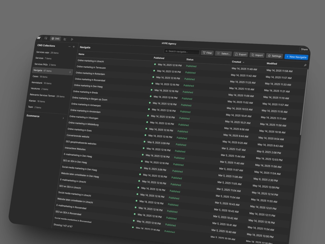Open collection Settings
Viewport: 325px width, 244px height.
click(x=275, y=56)
